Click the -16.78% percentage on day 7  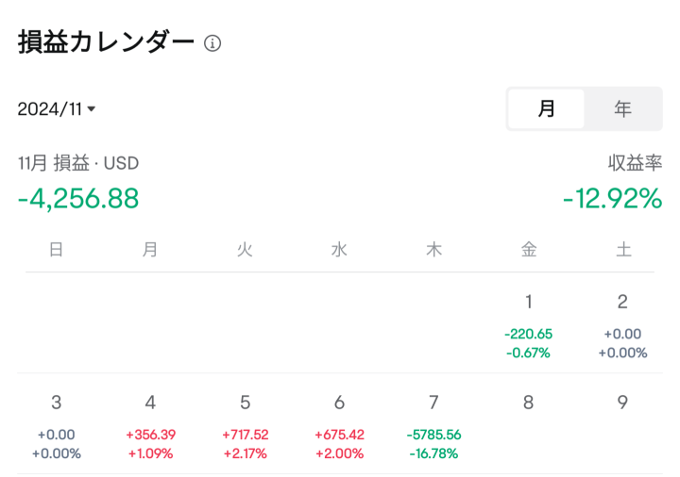433,453
